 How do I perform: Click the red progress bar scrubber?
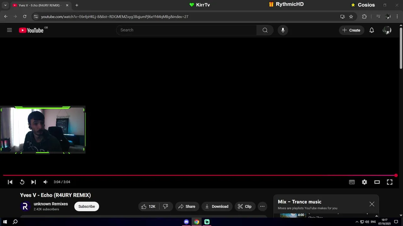tap(396, 175)
